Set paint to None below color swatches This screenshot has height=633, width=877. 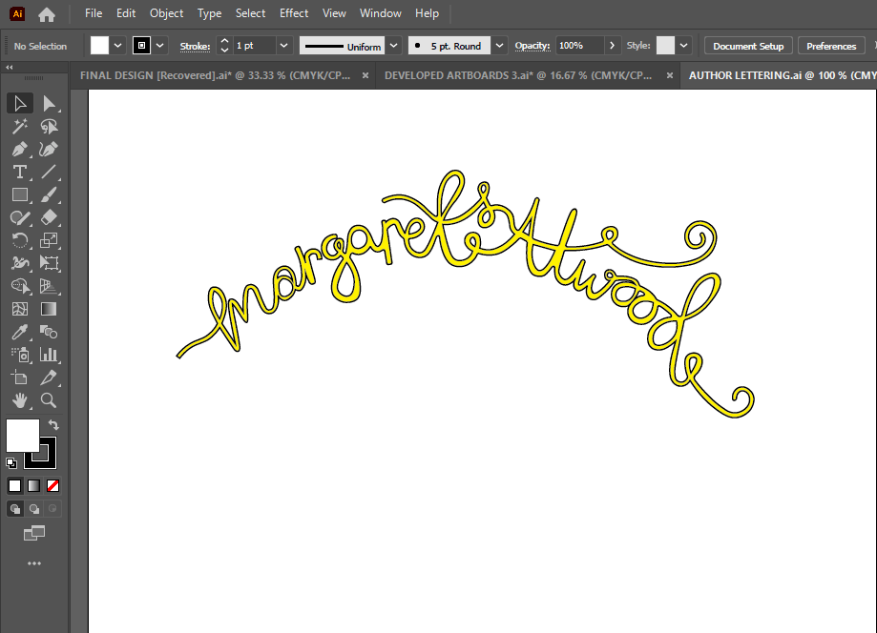pyautogui.click(x=53, y=485)
